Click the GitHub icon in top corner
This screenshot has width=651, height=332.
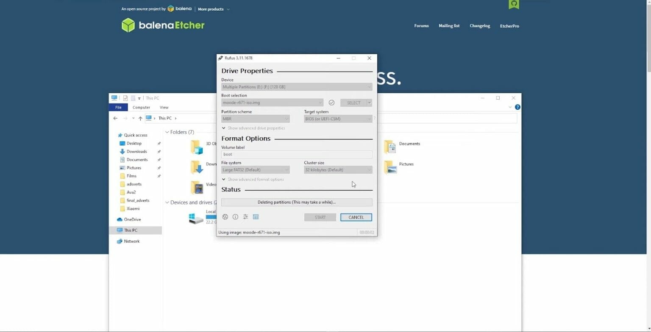pos(514,4)
